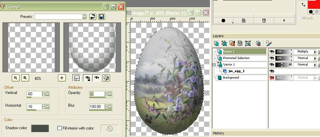This screenshot has width=320, height=137.
Task: Zoom in the Cutout preview
Action: (x=25, y=78)
